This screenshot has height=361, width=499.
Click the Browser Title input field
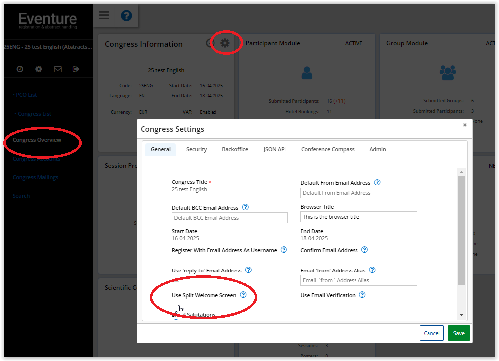point(358,217)
